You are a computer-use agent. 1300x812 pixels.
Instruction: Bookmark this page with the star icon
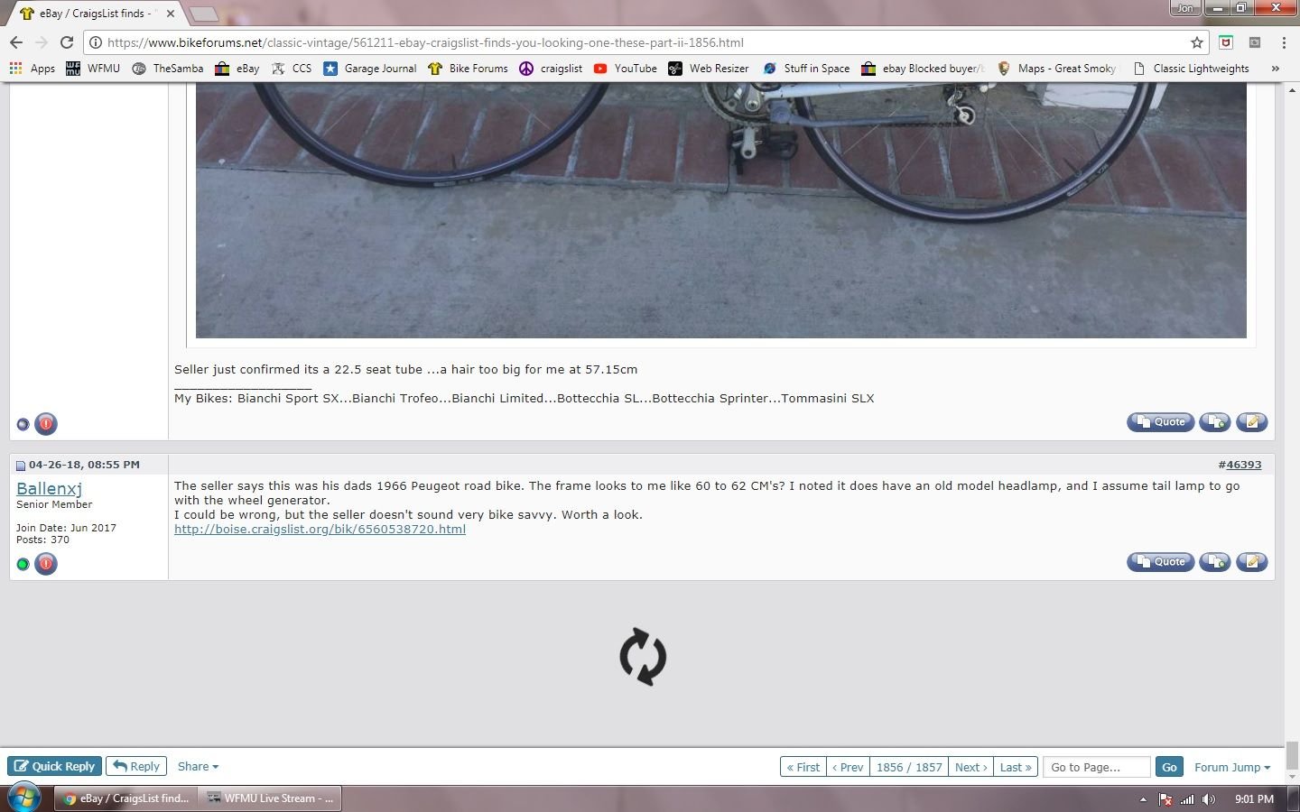point(1197,42)
